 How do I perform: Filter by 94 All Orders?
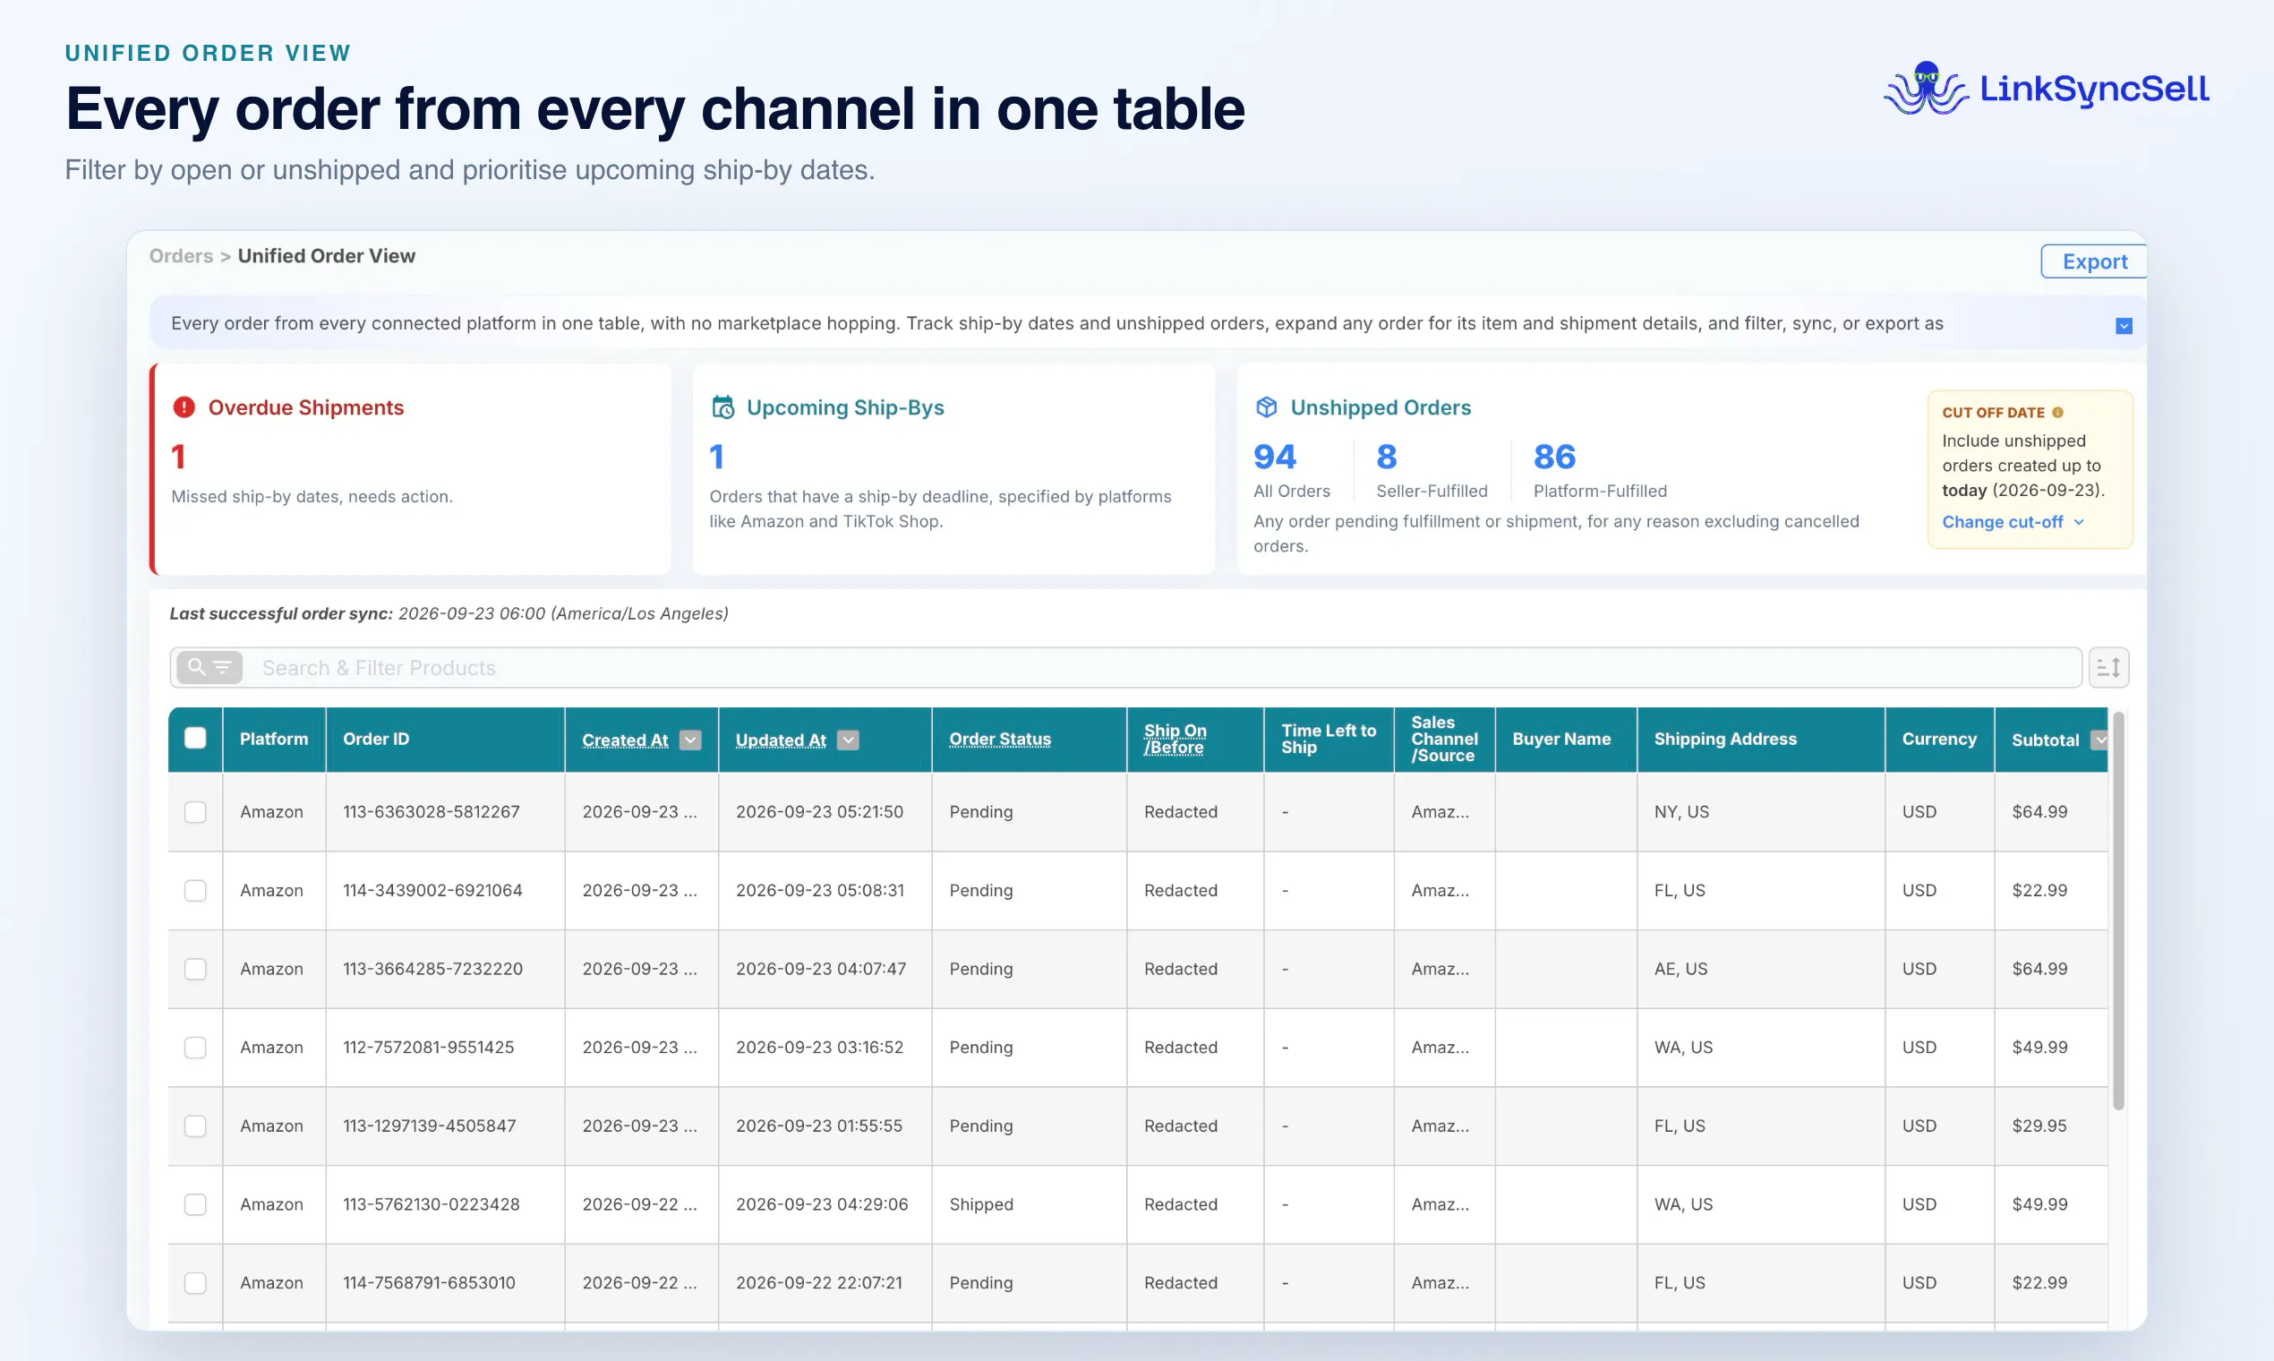pyautogui.click(x=1291, y=471)
